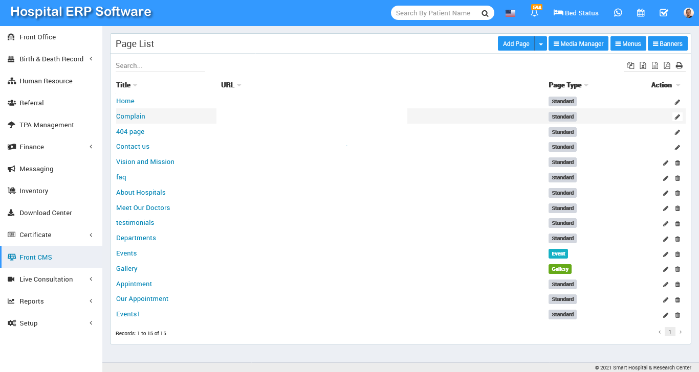The width and height of the screenshot is (699, 372).
Task: Click the Gallery page type badge
Action: [x=560, y=269]
